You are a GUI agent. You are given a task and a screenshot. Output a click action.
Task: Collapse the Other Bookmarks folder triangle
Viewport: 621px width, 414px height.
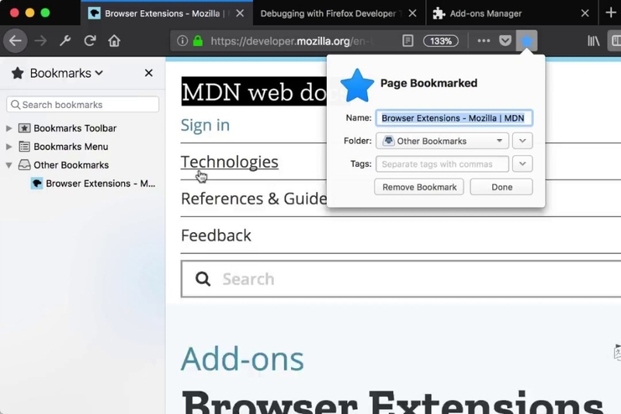9,165
